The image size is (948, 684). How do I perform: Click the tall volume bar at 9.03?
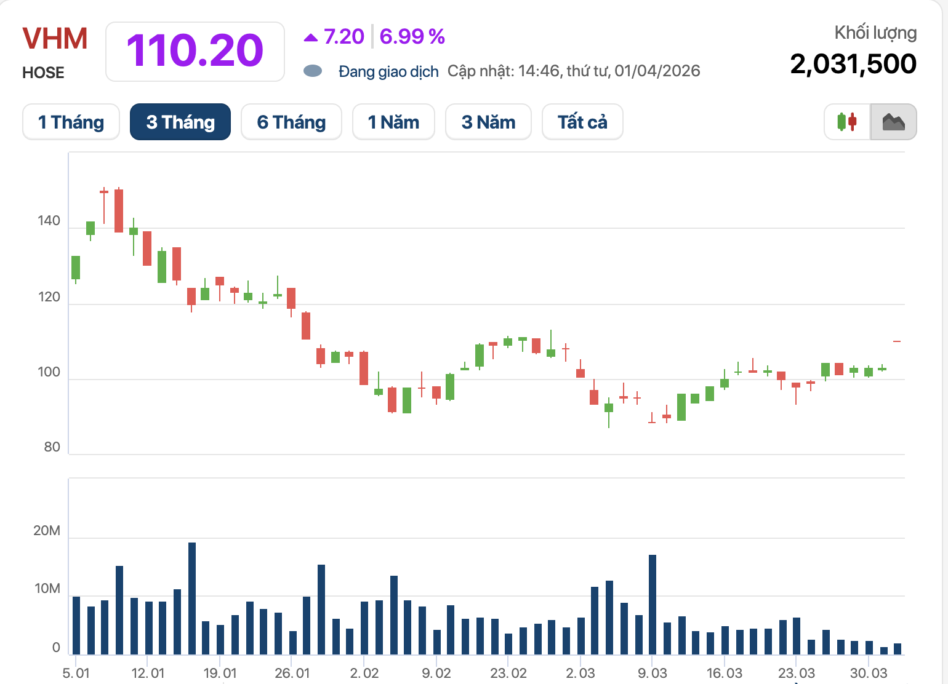click(x=653, y=604)
